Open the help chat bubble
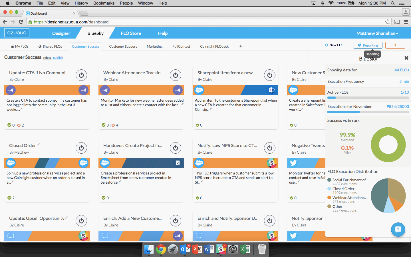This screenshot has width=411, height=257. [x=398, y=230]
